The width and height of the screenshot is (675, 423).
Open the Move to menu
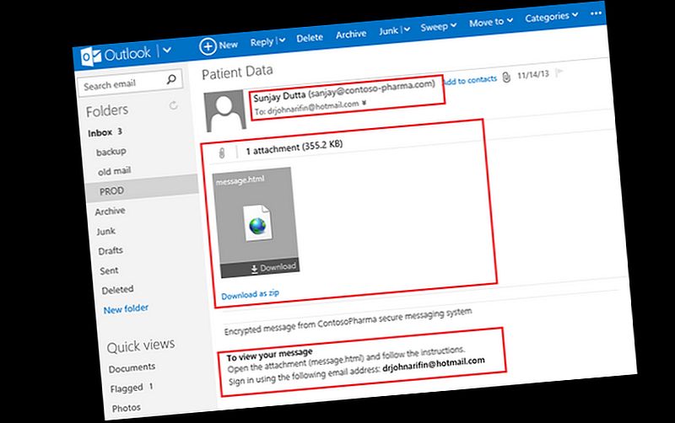pos(491,22)
